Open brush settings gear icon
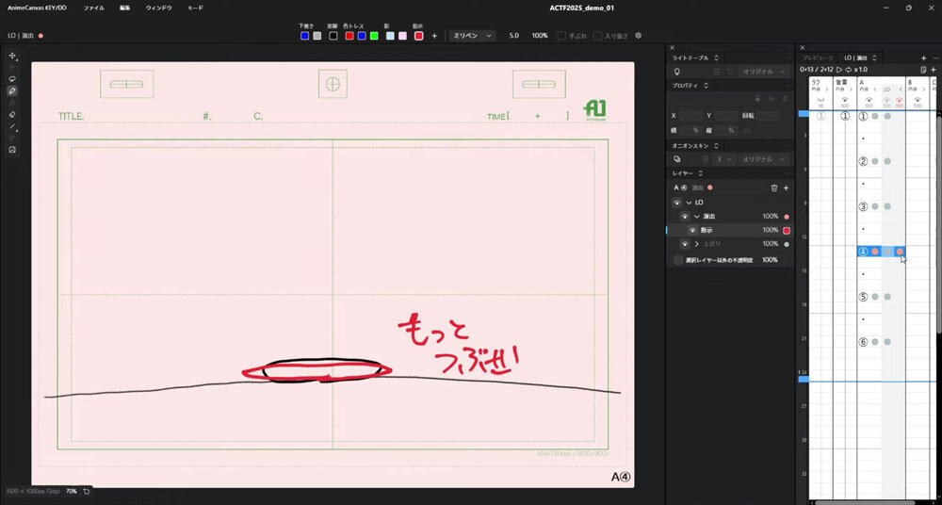 [x=638, y=36]
